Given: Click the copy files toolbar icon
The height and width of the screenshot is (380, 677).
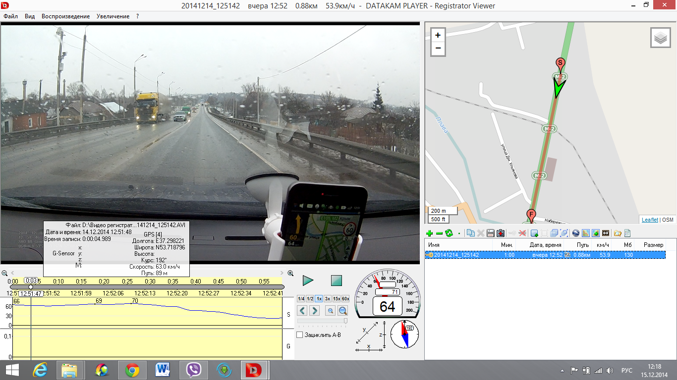Looking at the screenshot, I should [471, 233].
